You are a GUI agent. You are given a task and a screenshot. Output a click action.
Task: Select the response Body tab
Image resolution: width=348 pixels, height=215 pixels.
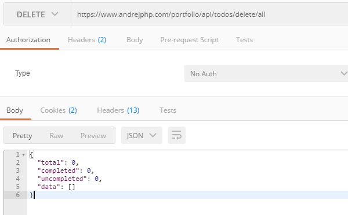coord(14,110)
